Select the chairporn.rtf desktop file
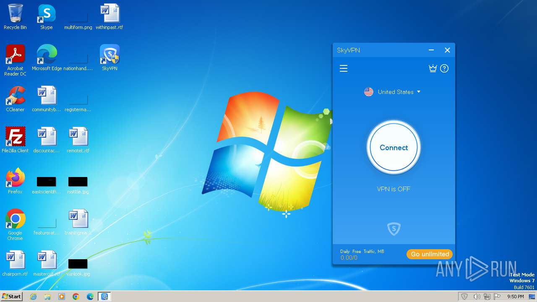This screenshot has height=302, width=537. point(15,263)
